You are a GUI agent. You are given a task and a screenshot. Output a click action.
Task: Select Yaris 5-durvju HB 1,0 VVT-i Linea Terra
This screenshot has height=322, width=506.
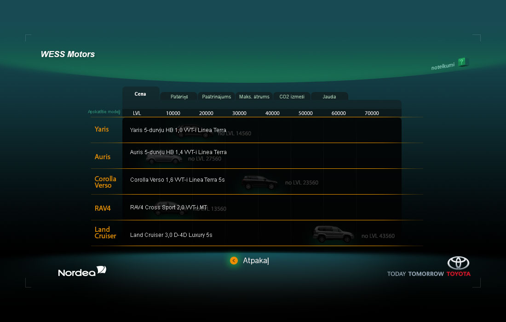(x=178, y=130)
